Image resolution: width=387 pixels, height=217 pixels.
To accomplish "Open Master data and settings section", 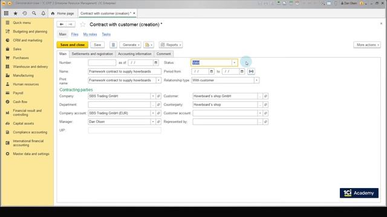I will (x=31, y=154).
